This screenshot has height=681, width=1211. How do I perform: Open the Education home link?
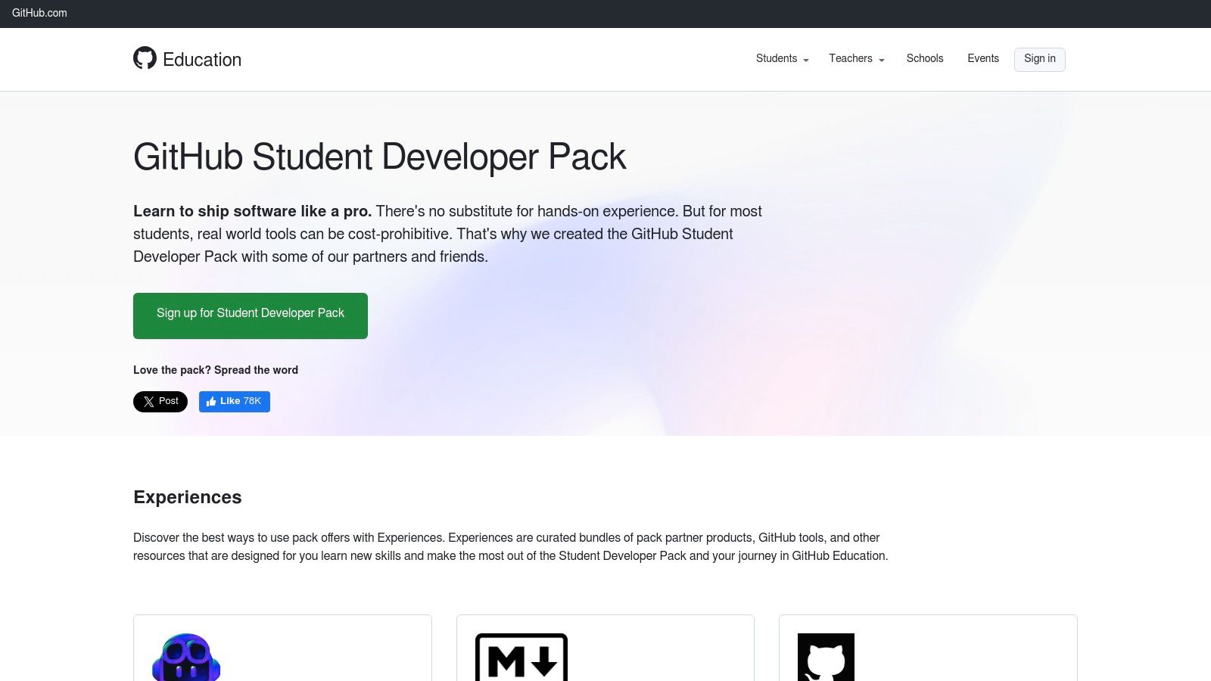[x=201, y=59]
